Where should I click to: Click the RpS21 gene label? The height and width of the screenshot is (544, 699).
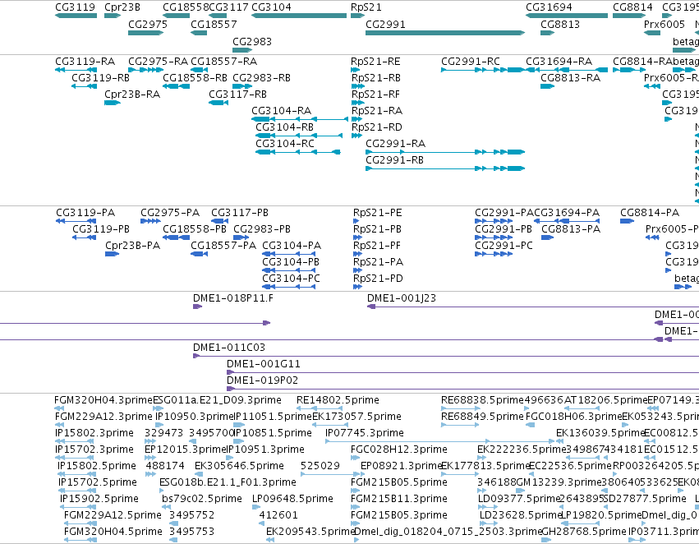(366, 7)
